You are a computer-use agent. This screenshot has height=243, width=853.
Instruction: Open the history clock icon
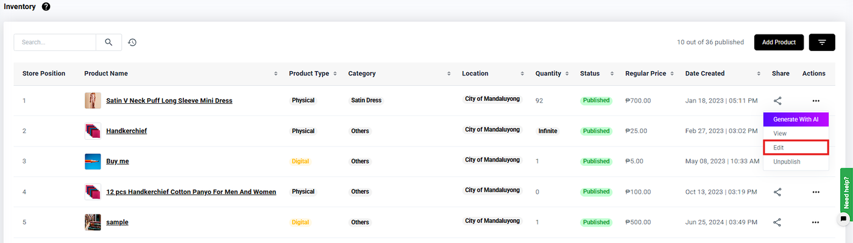(132, 43)
